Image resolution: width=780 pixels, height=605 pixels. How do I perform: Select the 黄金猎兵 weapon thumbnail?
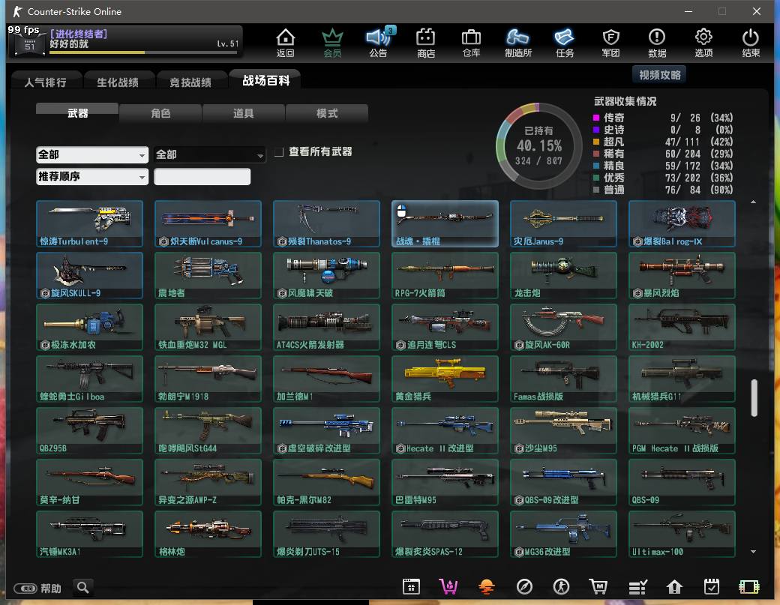(x=445, y=379)
